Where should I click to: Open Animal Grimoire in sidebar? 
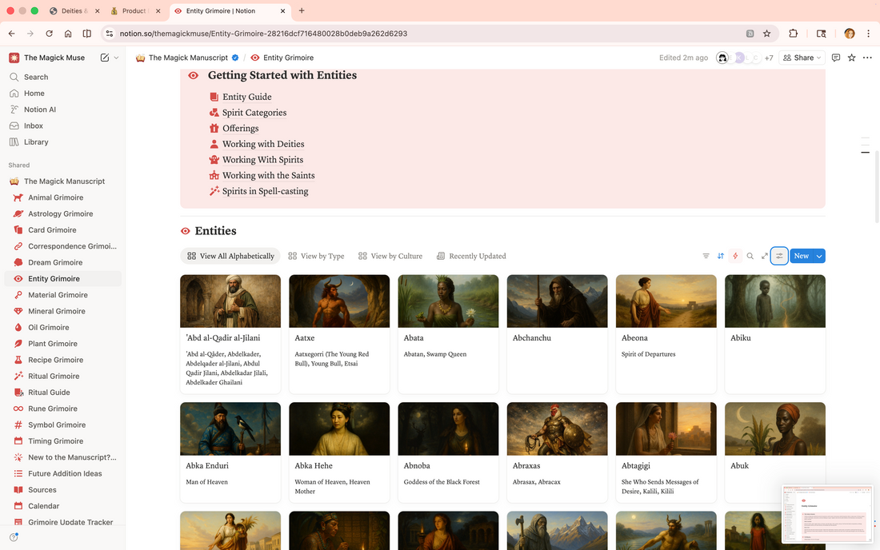click(x=63, y=198)
